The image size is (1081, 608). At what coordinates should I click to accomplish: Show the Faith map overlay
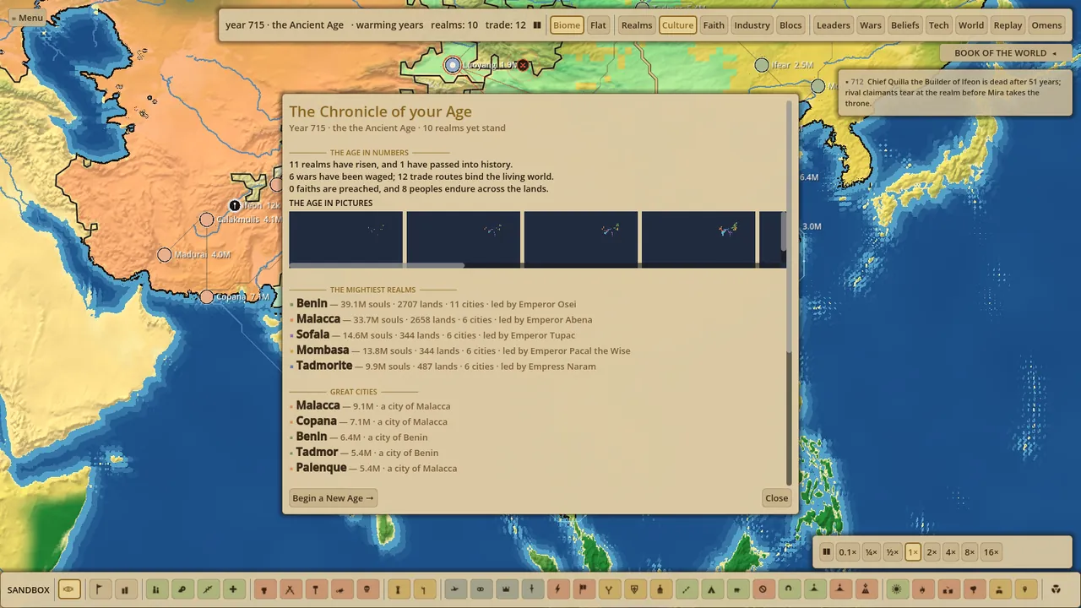click(x=714, y=25)
